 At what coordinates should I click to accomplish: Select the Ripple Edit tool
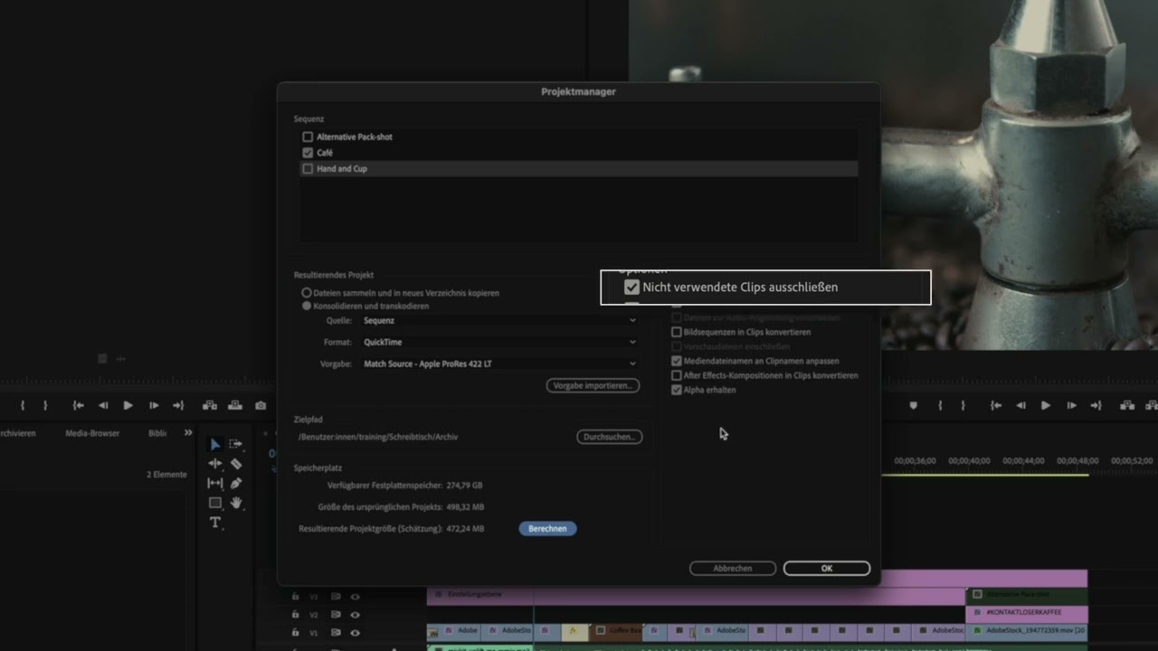pos(215,464)
